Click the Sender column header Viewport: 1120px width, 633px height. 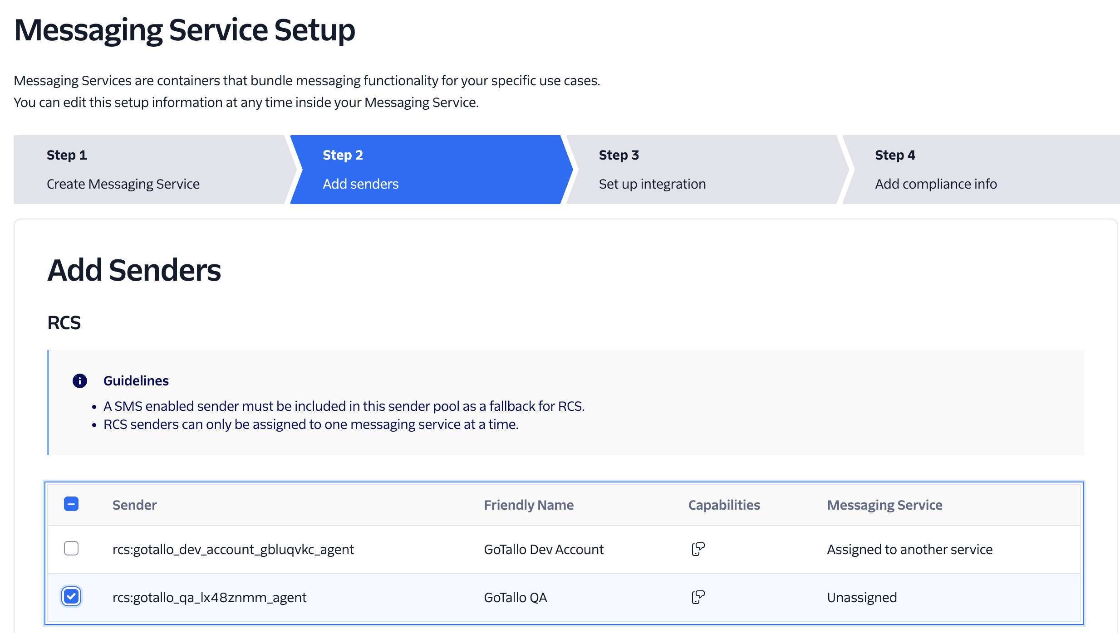coord(134,505)
